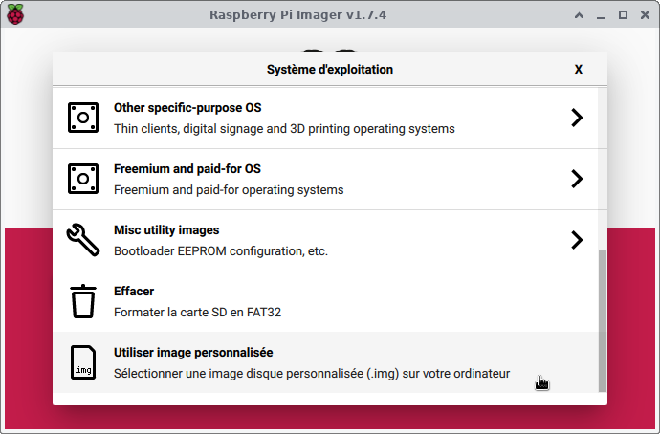Click the Système d'exploitation dialog title

(329, 70)
